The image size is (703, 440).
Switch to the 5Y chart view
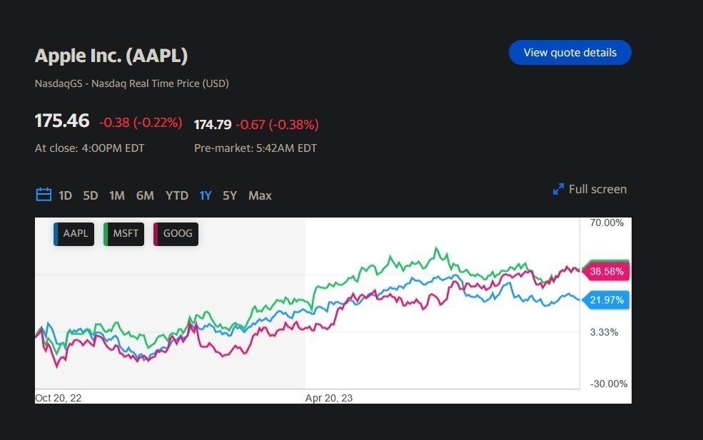(x=229, y=195)
